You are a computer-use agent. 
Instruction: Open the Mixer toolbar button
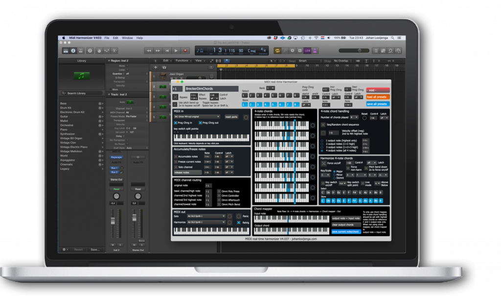[107, 50]
